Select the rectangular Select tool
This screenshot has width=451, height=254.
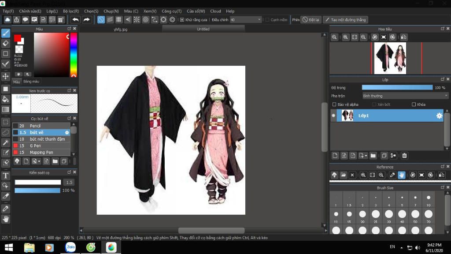click(5, 122)
